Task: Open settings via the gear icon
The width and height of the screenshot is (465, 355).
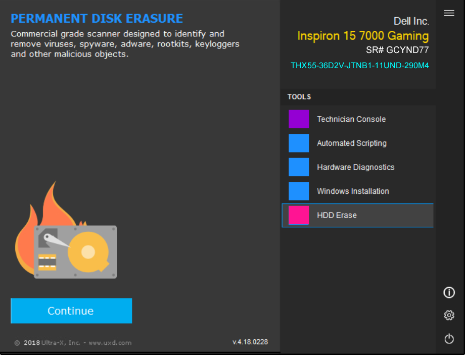Action: tap(449, 315)
